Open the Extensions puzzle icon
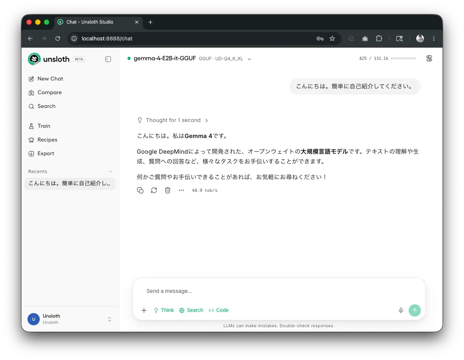This screenshot has width=464, height=360. (x=379, y=39)
